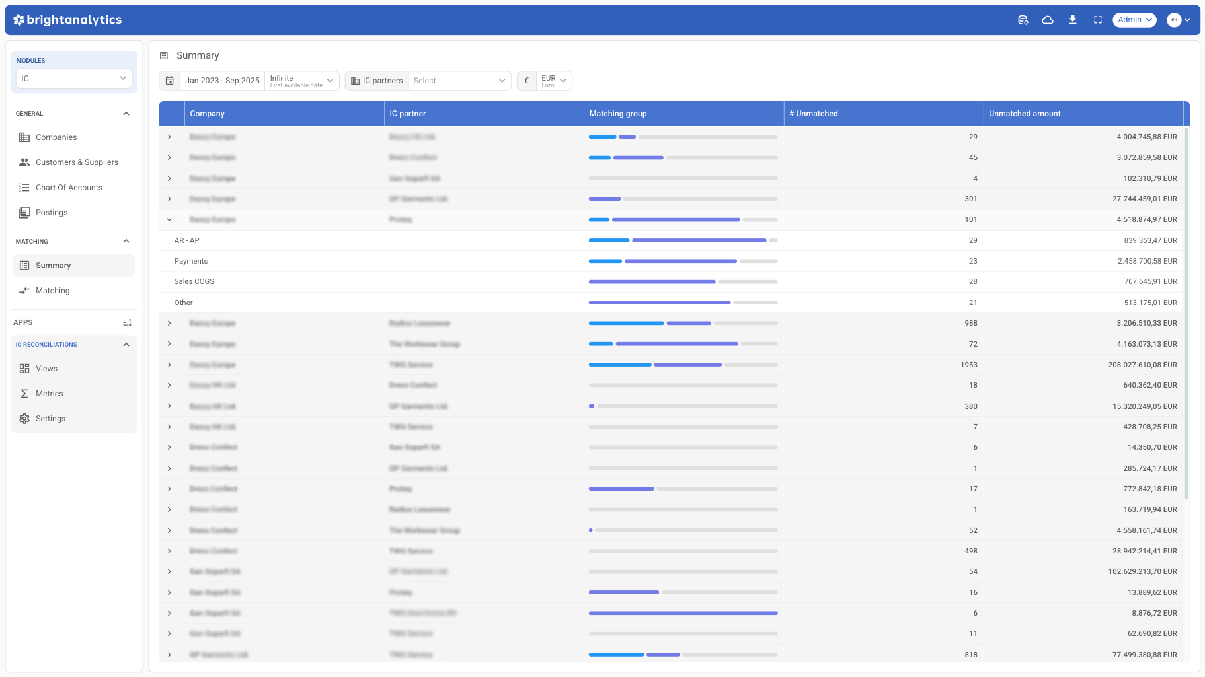
Task: Click the database settings icon in top bar
Action: click(1023, 20)
